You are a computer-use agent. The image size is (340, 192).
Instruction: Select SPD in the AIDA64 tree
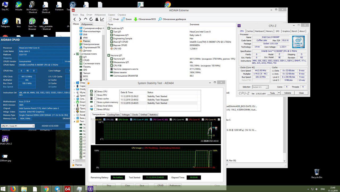coord(83,70)
